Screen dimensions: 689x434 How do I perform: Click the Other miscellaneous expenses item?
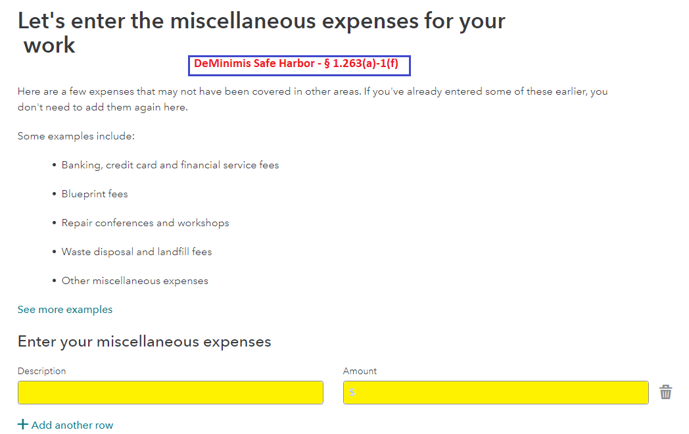pos(135,281)
